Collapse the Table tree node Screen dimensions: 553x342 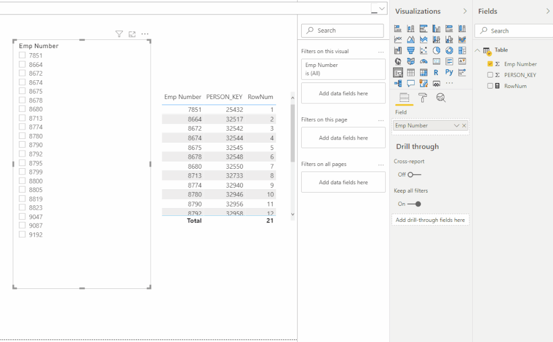(477, 50)
